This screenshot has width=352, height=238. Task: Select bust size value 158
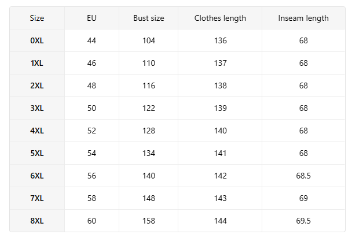148,221
